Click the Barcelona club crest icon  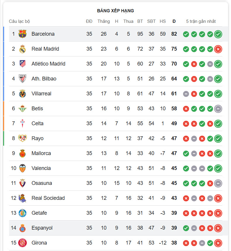[x=22, y=34]
